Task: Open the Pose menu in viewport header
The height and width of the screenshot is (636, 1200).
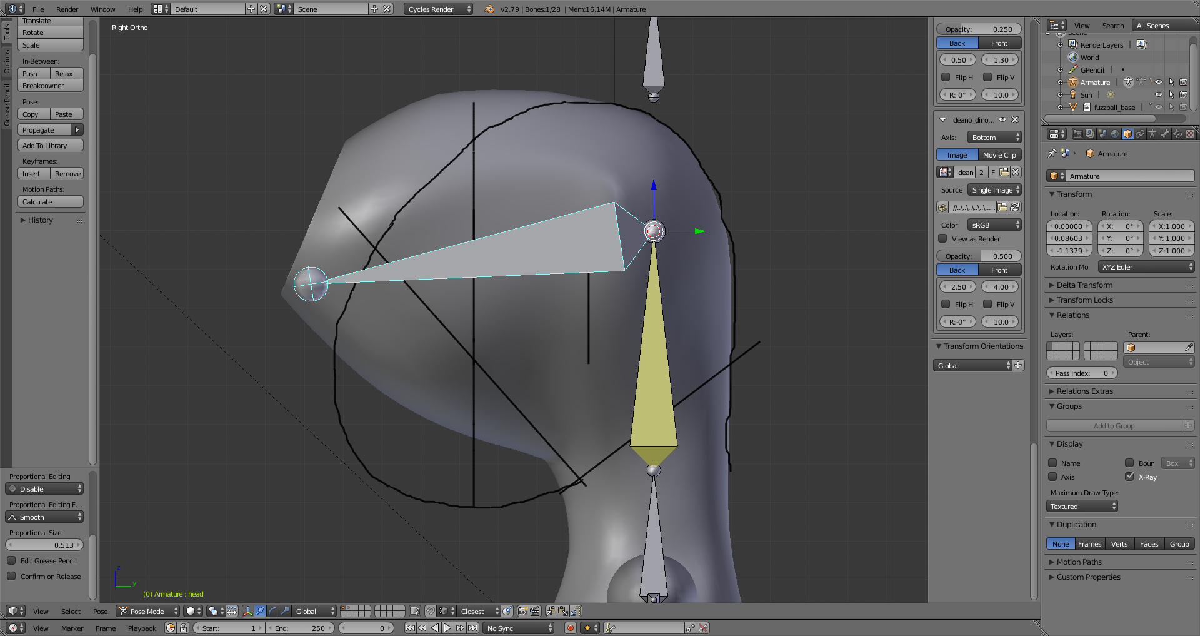Action: (x=100, y=612)
